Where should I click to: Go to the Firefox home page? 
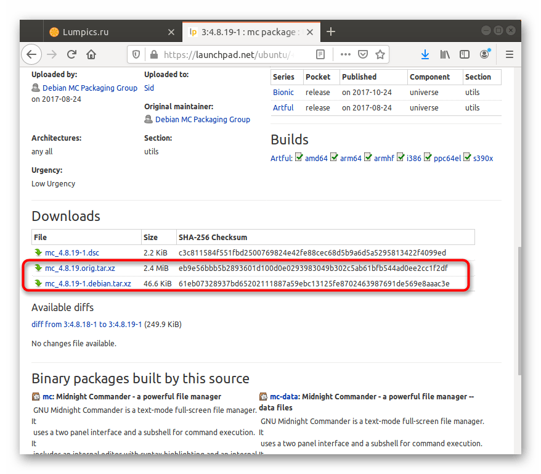coord(91,54)
